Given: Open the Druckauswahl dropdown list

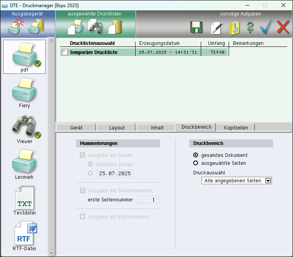Looking at the screenshot, I should coord(268,181).
